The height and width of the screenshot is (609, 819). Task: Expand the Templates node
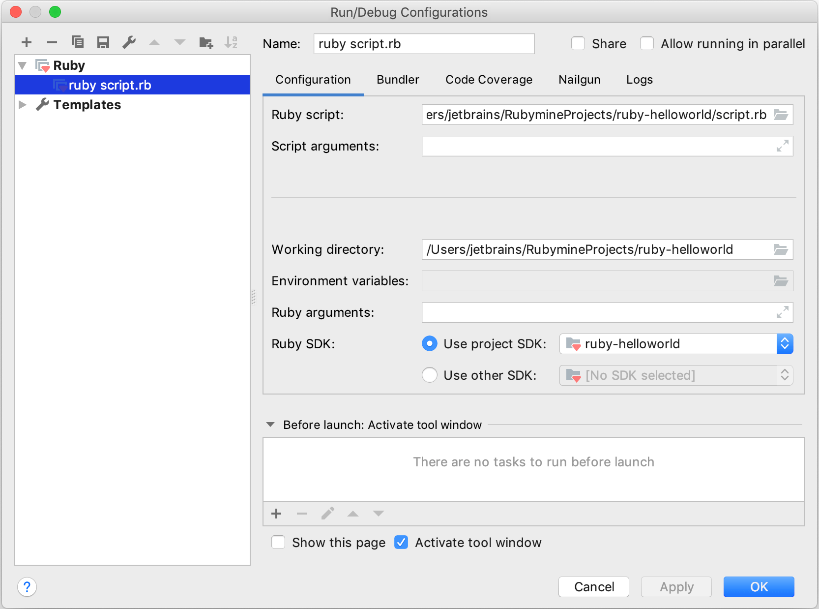(x=23, y=104)
